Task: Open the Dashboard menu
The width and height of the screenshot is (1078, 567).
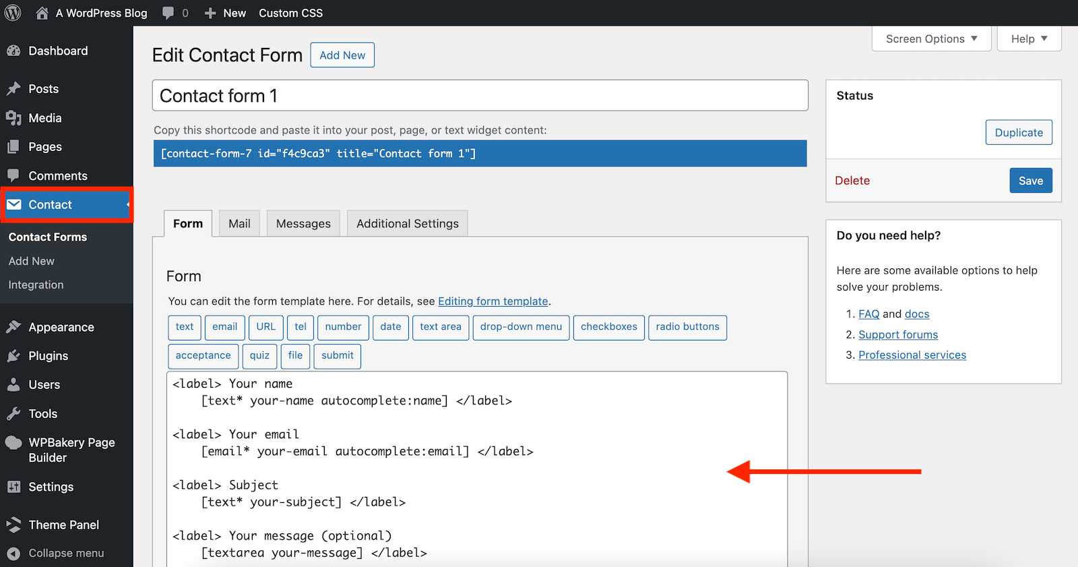Action: [x=58, y=51]
